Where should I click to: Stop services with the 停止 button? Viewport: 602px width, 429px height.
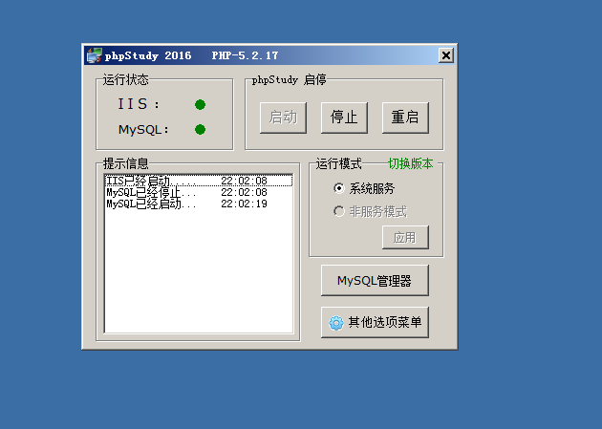344,118
